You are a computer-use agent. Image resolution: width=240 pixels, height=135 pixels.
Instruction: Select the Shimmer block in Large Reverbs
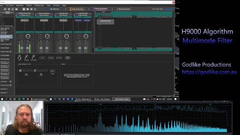[x=87, y=20]
